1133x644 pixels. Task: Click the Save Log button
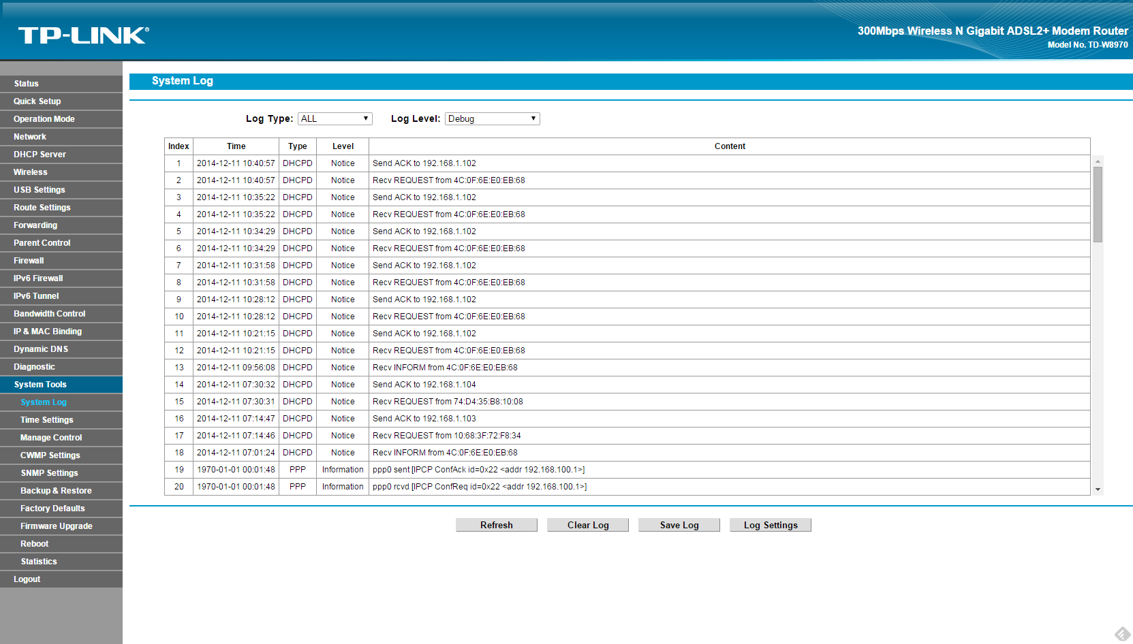point(679,525)
